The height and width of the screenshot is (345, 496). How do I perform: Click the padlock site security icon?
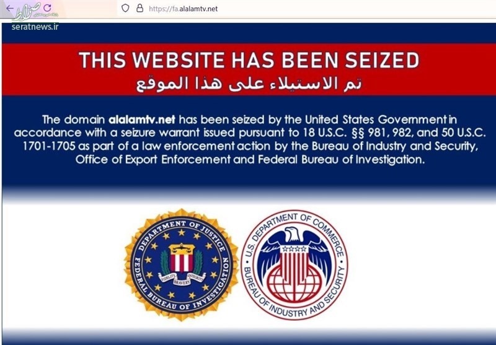click(x=139, y=8)
